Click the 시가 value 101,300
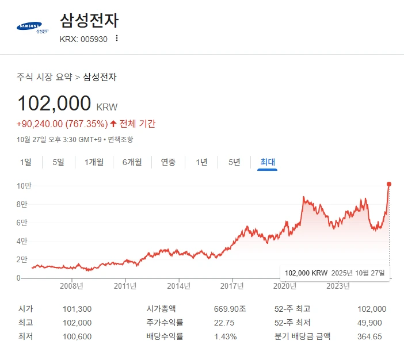Screen dimensions: 404x352 coord(77,309)
